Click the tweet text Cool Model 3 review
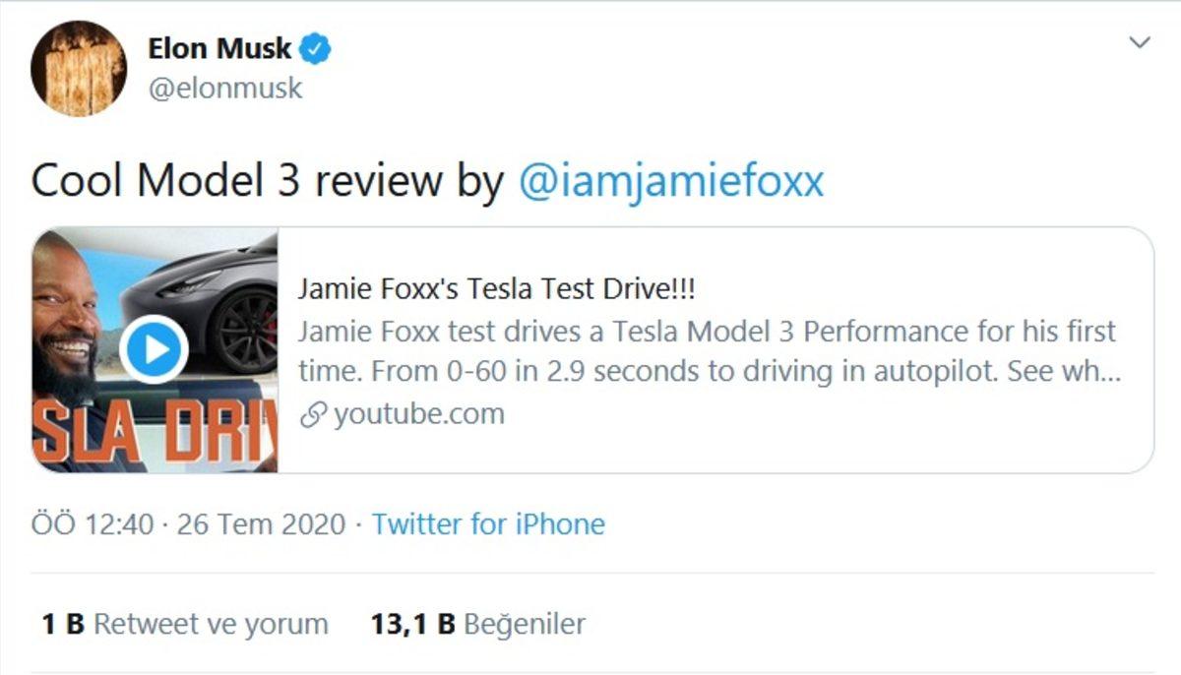 (x=256, y=179)
